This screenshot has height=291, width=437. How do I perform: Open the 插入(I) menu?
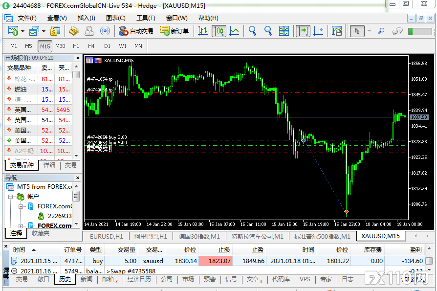pos(86,18)
